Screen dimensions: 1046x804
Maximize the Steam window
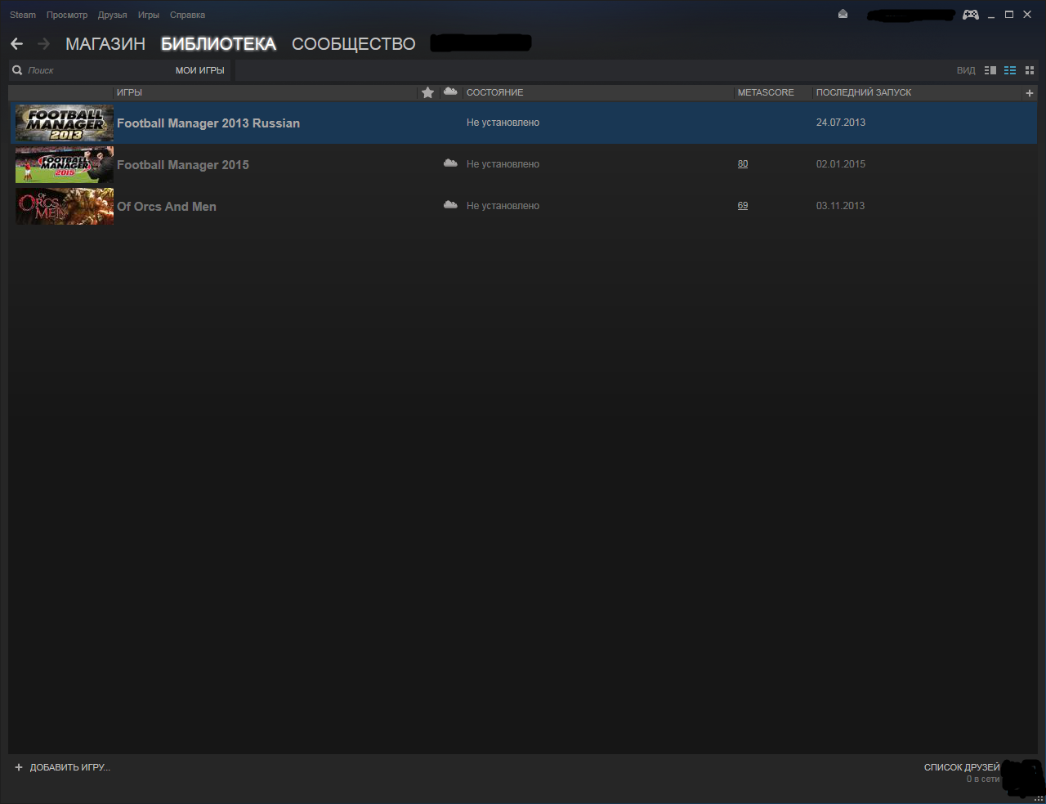(1009, 15)
